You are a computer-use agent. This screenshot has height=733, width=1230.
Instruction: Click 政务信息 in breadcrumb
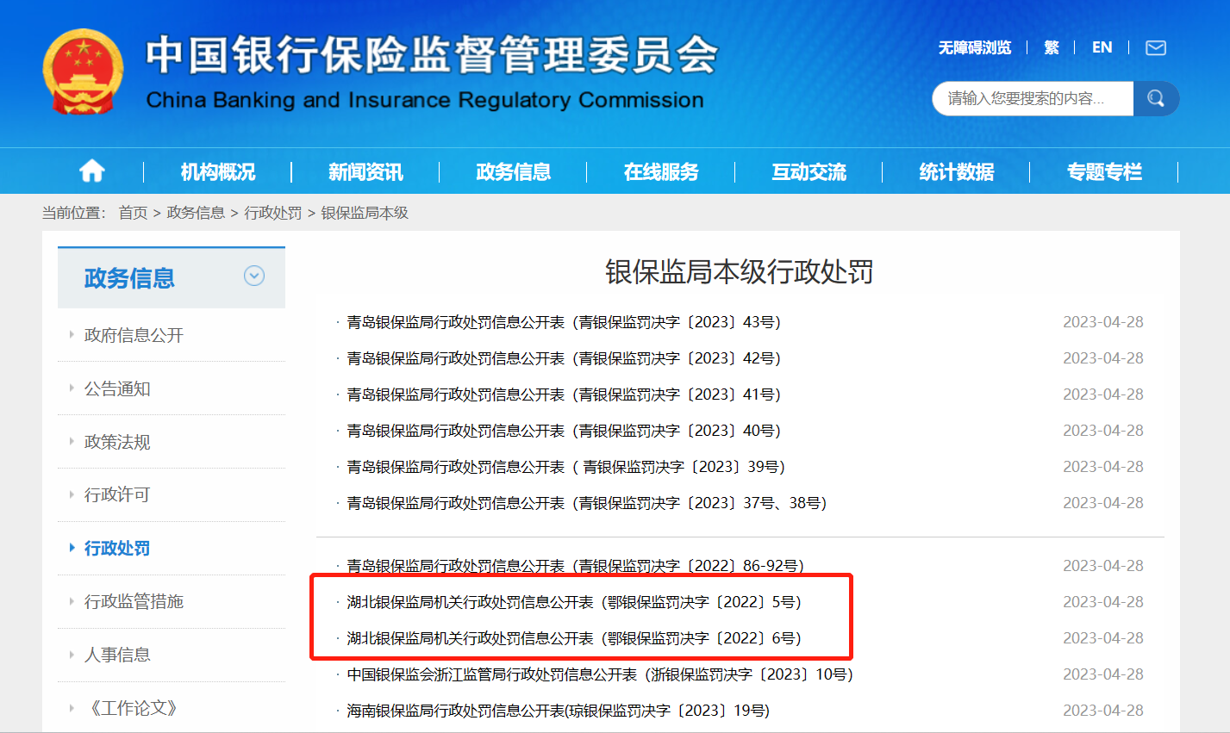[196, 213]
